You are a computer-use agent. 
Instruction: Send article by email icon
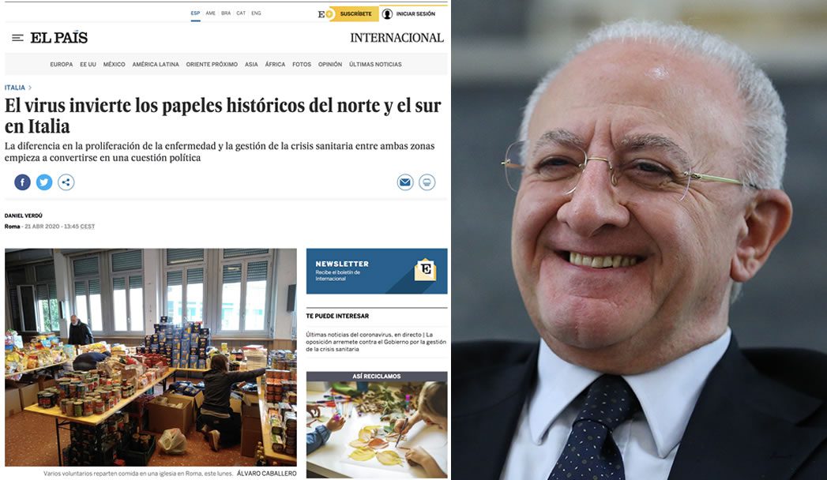(405, 182)
